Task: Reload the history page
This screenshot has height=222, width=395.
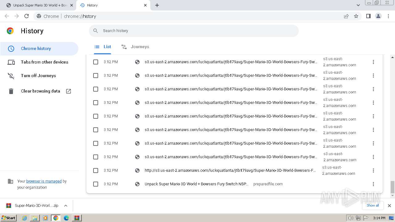Action: (27, 16)
